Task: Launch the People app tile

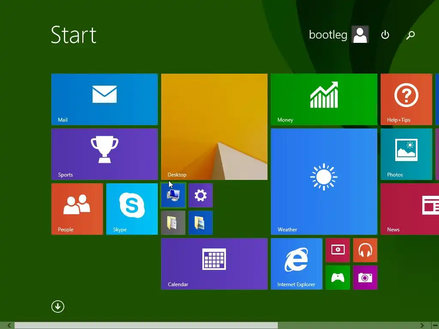Action: (x=77, y=209)
